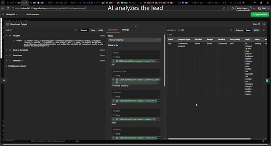
Task: Click the Structured Output node icon
Action: 8,24
